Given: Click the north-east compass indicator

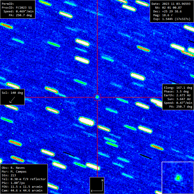Looking at the screenshot, I should pos(97,185).
